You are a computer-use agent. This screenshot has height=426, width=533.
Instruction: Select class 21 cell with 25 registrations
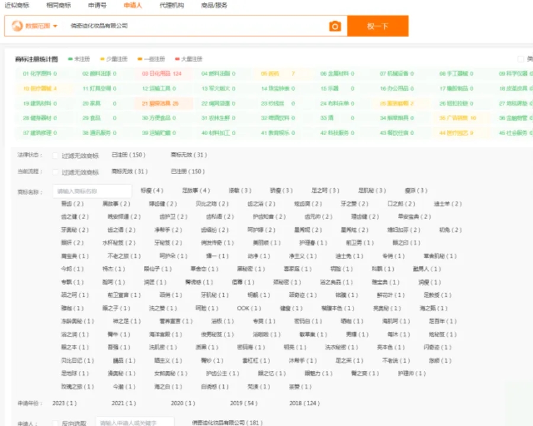[x=160, y=104]
